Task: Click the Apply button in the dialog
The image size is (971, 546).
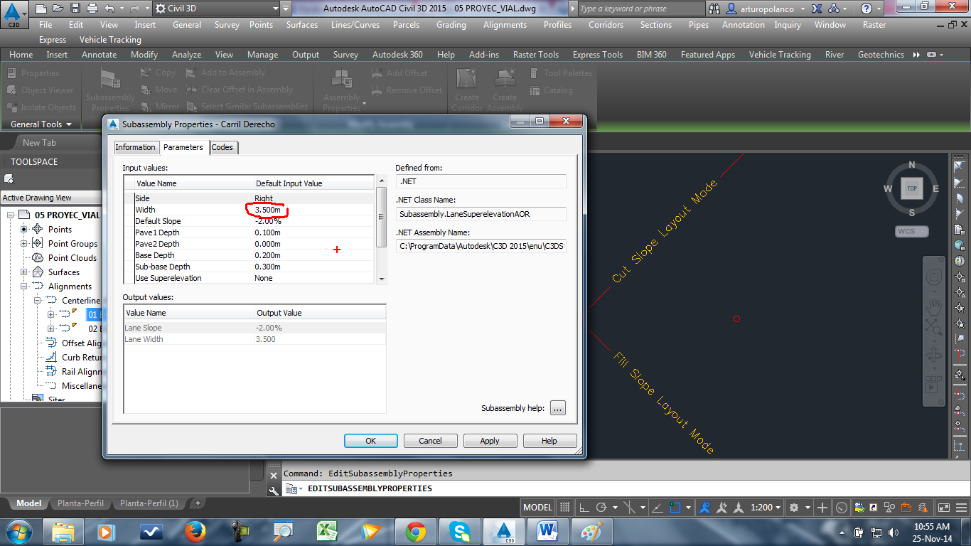Action: coord(490,441)
